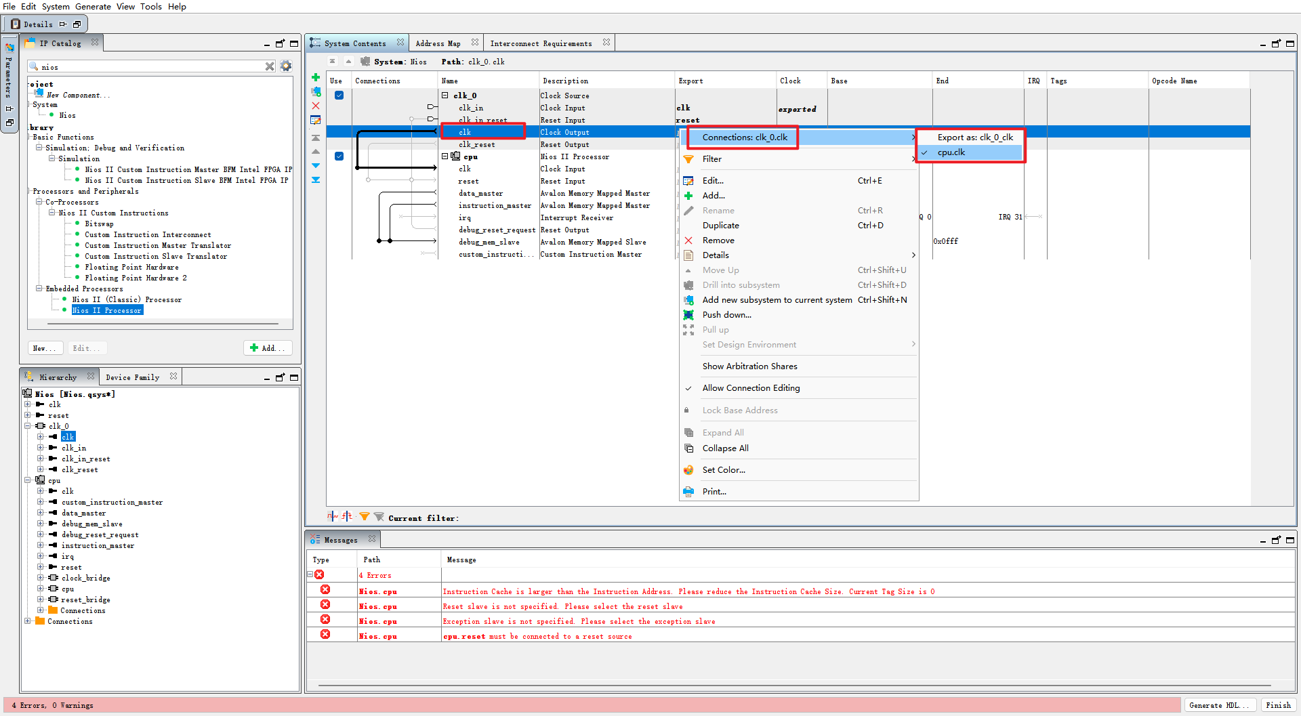Image resolution: width=1301 pixels, height=716 pixels.
Task: Click the New... button in IP Catalog
Action: 45,348
